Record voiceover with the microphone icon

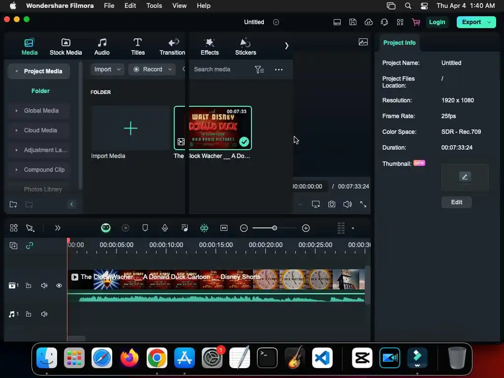coord(165,228)
